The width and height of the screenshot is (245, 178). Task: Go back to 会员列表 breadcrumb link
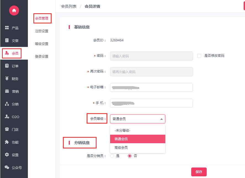69,6
